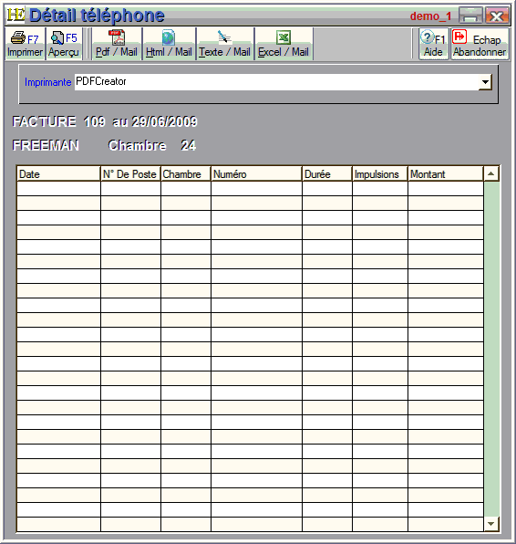Click inside PDFCreator printer field
516x544 pixels.
point(276,82)
